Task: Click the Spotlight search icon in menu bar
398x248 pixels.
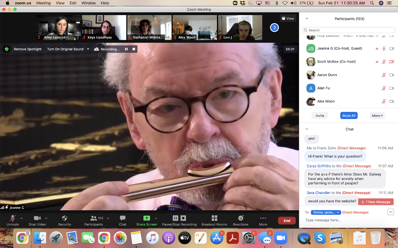Action: pos(372,3)
